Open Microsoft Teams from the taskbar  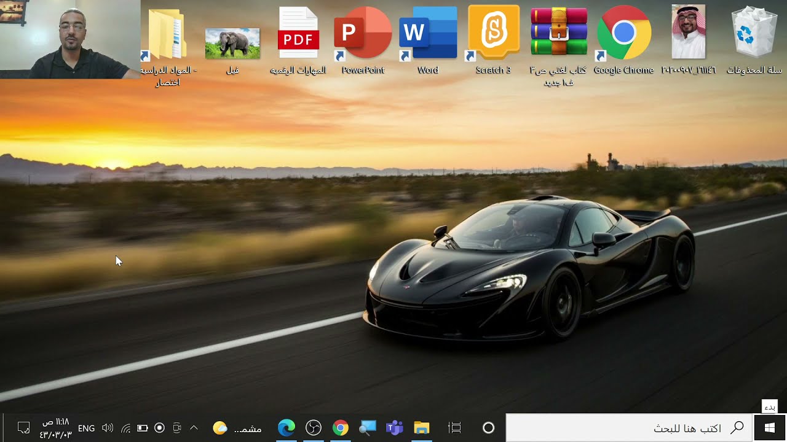point(394,428)
